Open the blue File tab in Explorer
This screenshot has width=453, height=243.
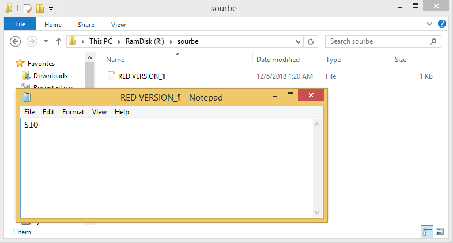[20, 25]
